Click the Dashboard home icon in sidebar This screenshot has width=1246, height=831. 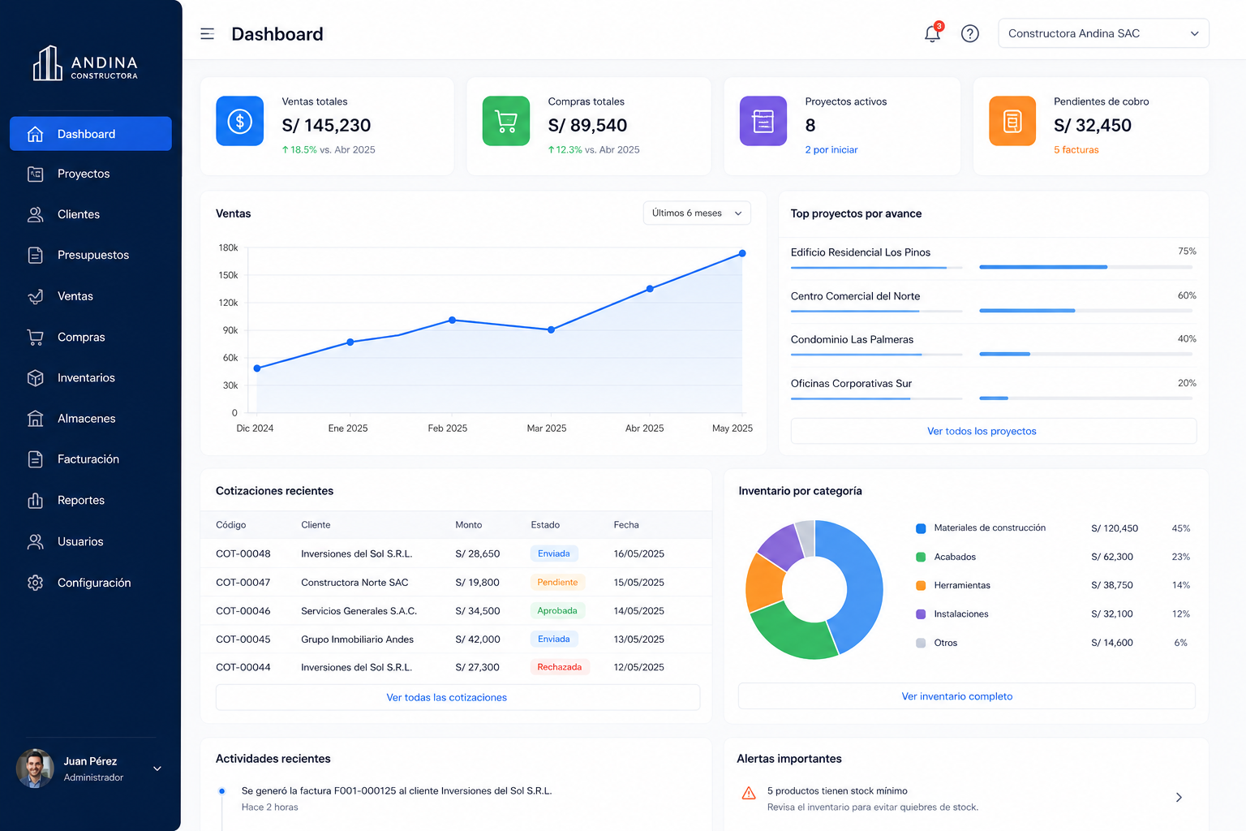click(35, 134)
